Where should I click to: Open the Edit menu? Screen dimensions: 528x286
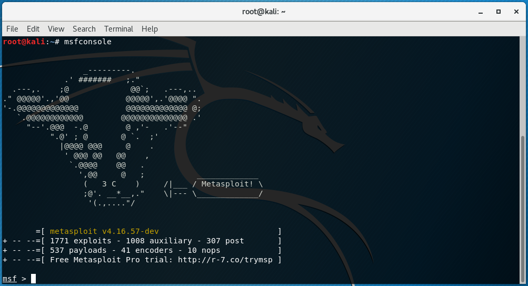(33, 29)
